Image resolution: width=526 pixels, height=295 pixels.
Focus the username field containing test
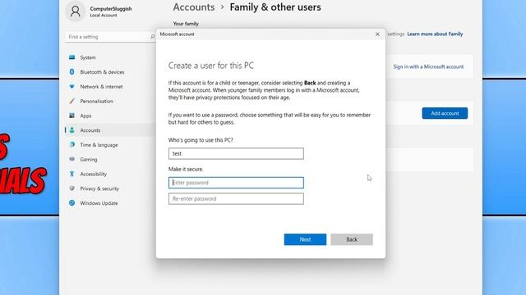click(236, 153)
